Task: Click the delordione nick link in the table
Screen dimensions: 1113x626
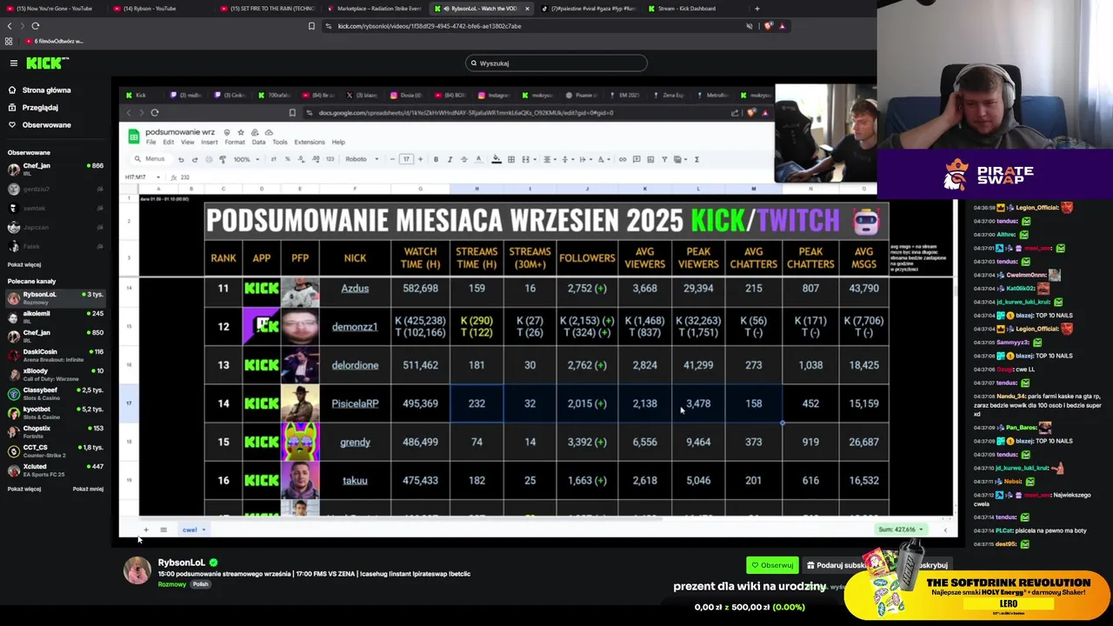Action: tap(355, 365)
